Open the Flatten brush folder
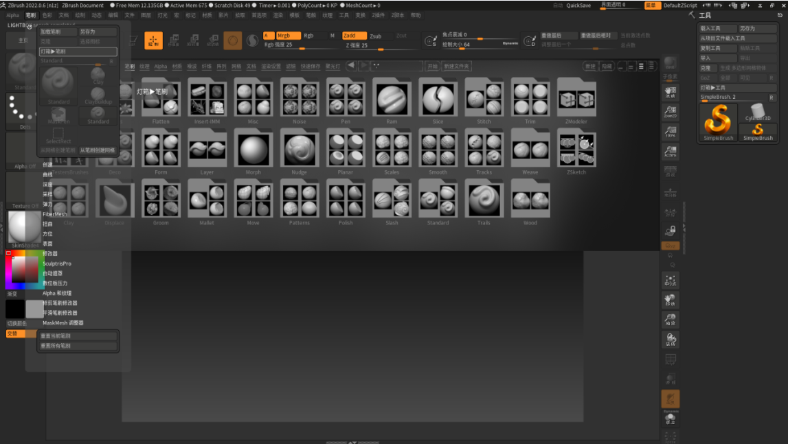 (160, 101)
